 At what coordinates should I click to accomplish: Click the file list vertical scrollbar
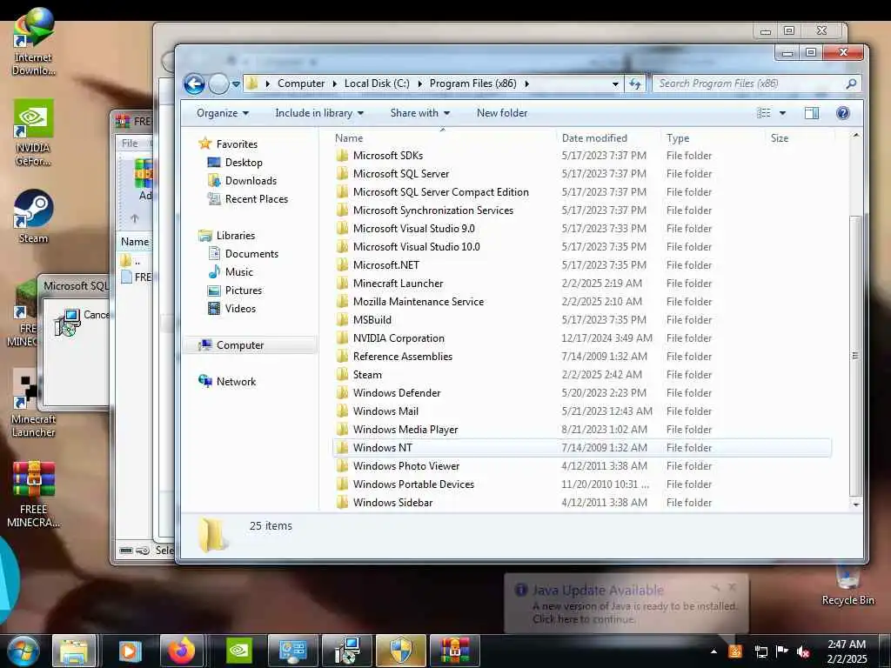855,356
